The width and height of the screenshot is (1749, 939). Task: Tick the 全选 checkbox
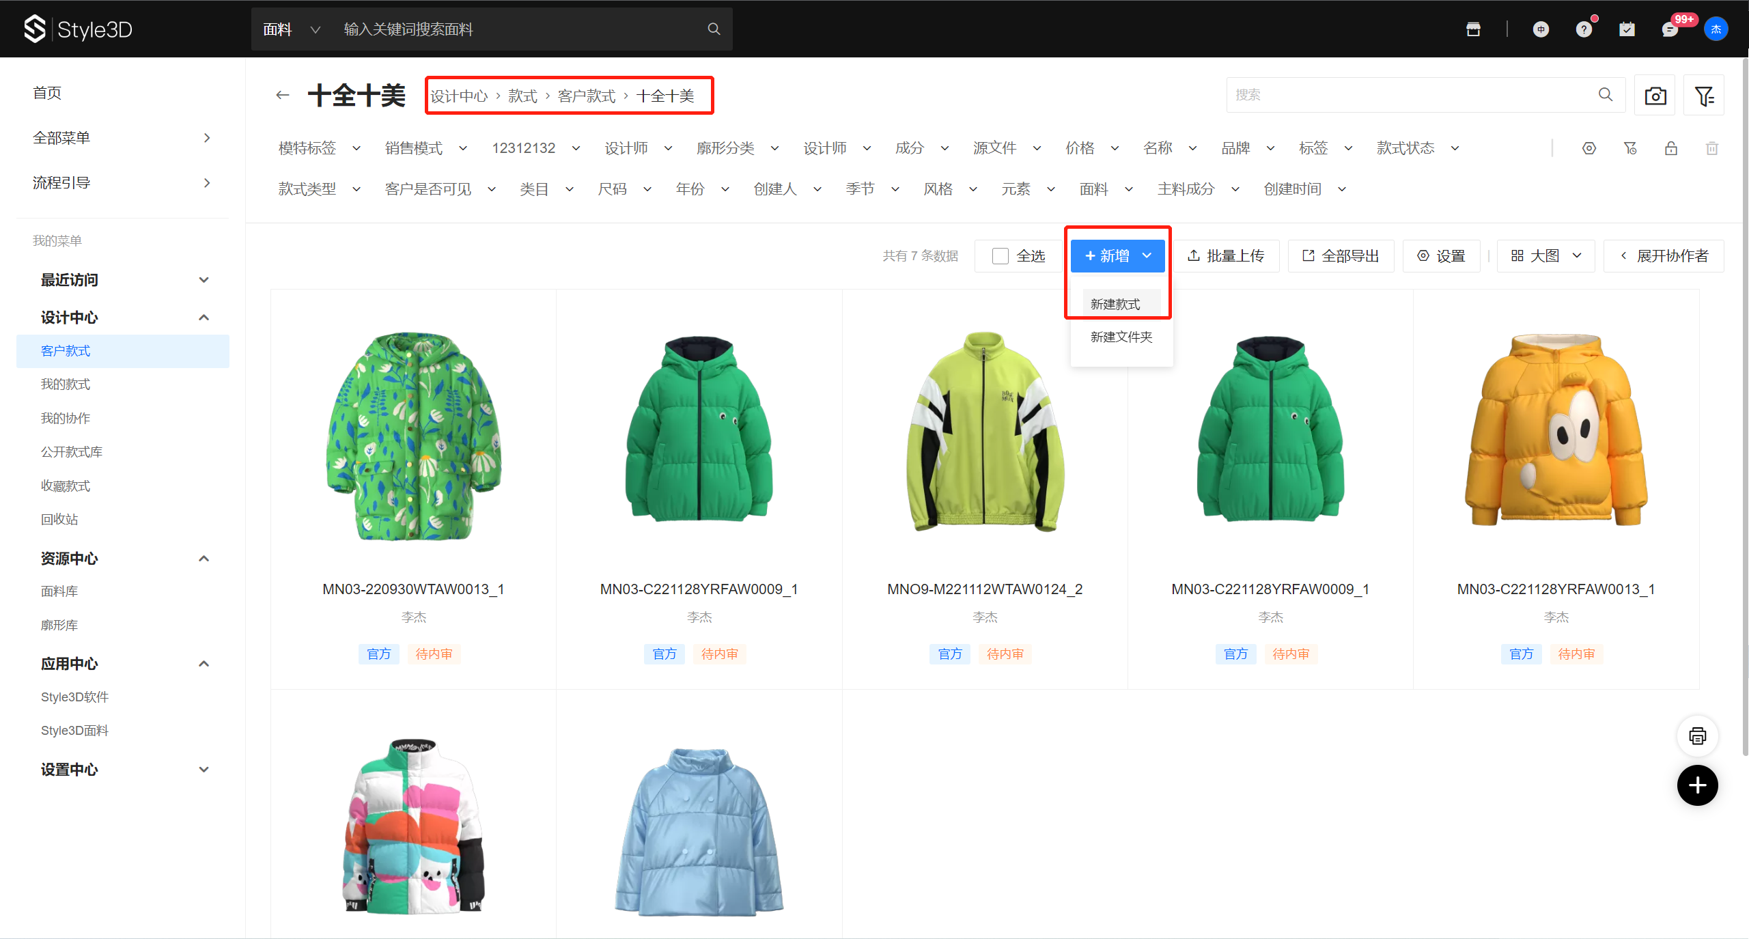(1001, 256)
